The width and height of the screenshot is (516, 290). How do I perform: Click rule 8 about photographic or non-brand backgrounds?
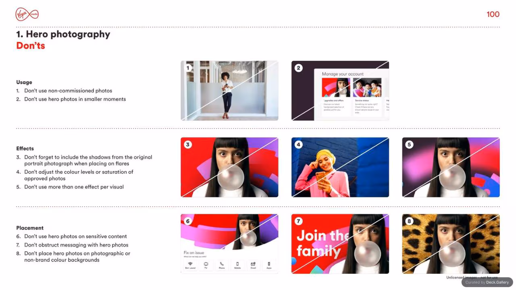[77, 257]
